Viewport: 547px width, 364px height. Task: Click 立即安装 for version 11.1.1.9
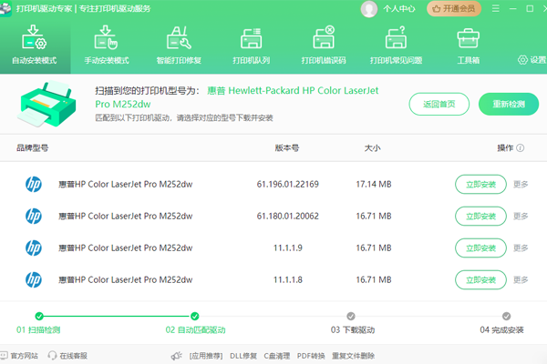480,248
